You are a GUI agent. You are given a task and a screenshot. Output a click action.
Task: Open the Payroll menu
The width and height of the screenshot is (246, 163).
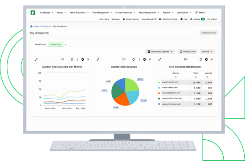tap(61, 13)
